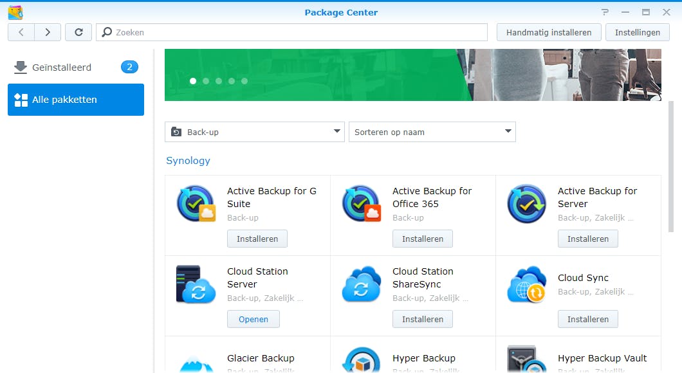
Task: Select the second banner slide dot
Action: tap(206, 81)
